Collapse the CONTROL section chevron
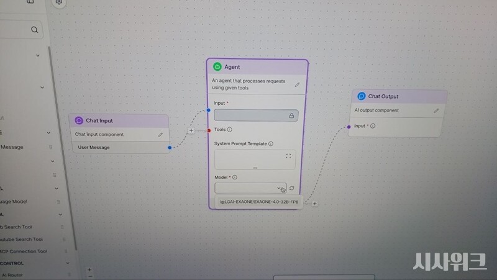The height and width of the screenshot is (280, 497). [x=67, y=263]
